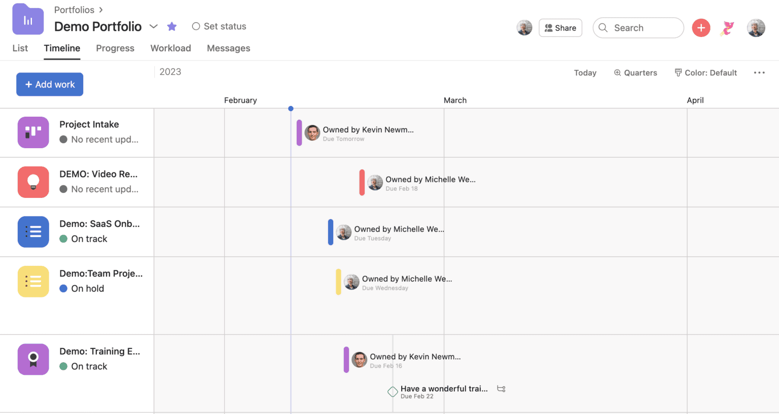Screen dimensions: 779x414
Task: Click the Due Feb 16 owner label in Training row
Action: click(386, 366)
